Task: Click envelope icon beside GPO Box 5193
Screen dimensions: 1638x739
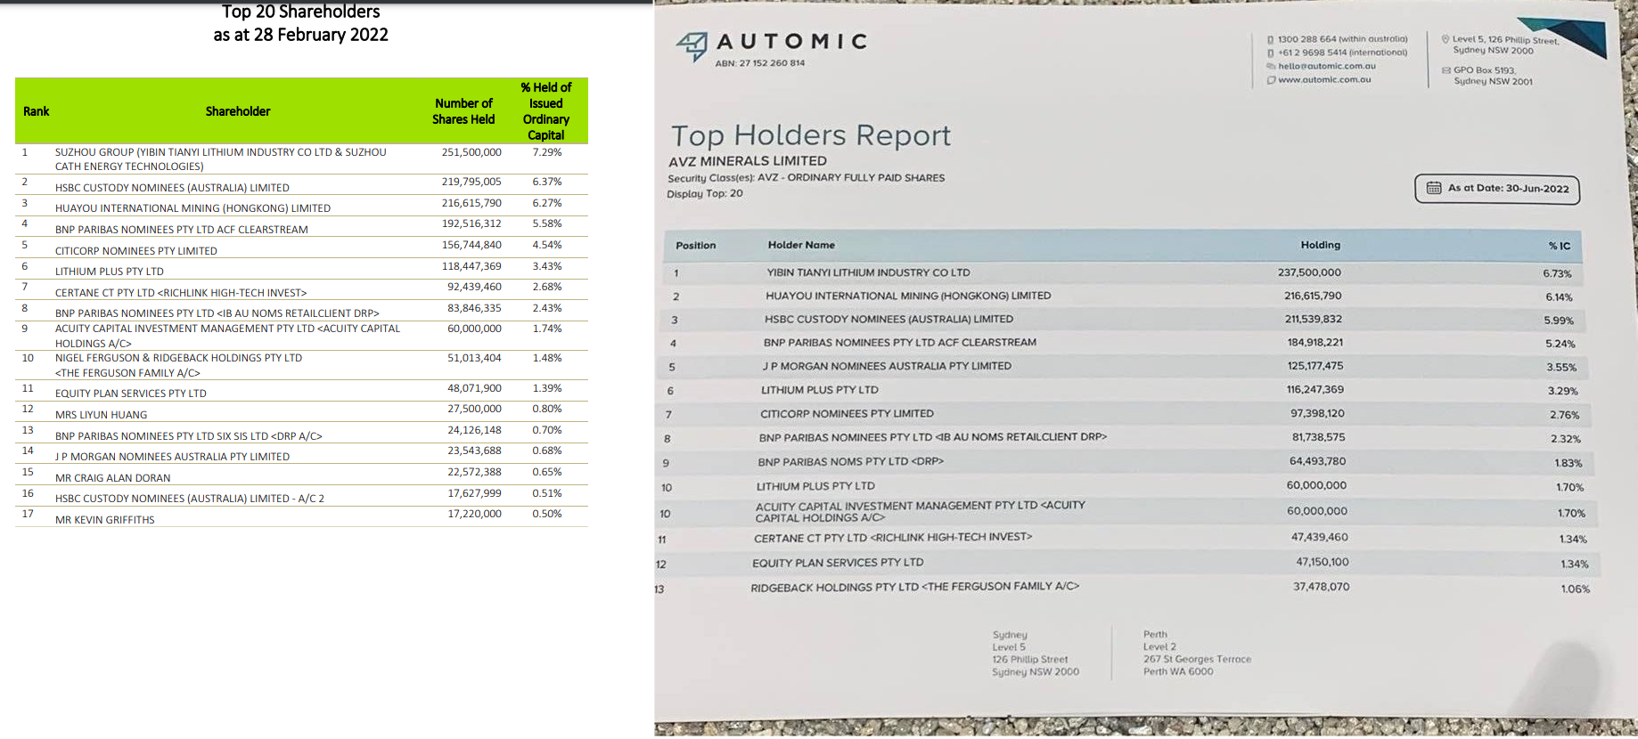Action: (1446, 70)
